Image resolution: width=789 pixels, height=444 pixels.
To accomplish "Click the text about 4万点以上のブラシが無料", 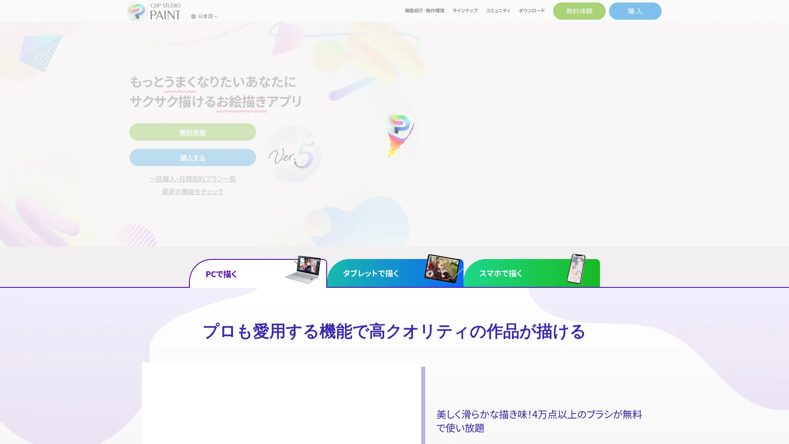I will click(x=539, y=421).
